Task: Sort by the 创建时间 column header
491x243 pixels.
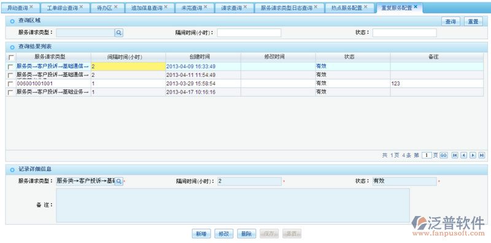Action: 203,57
